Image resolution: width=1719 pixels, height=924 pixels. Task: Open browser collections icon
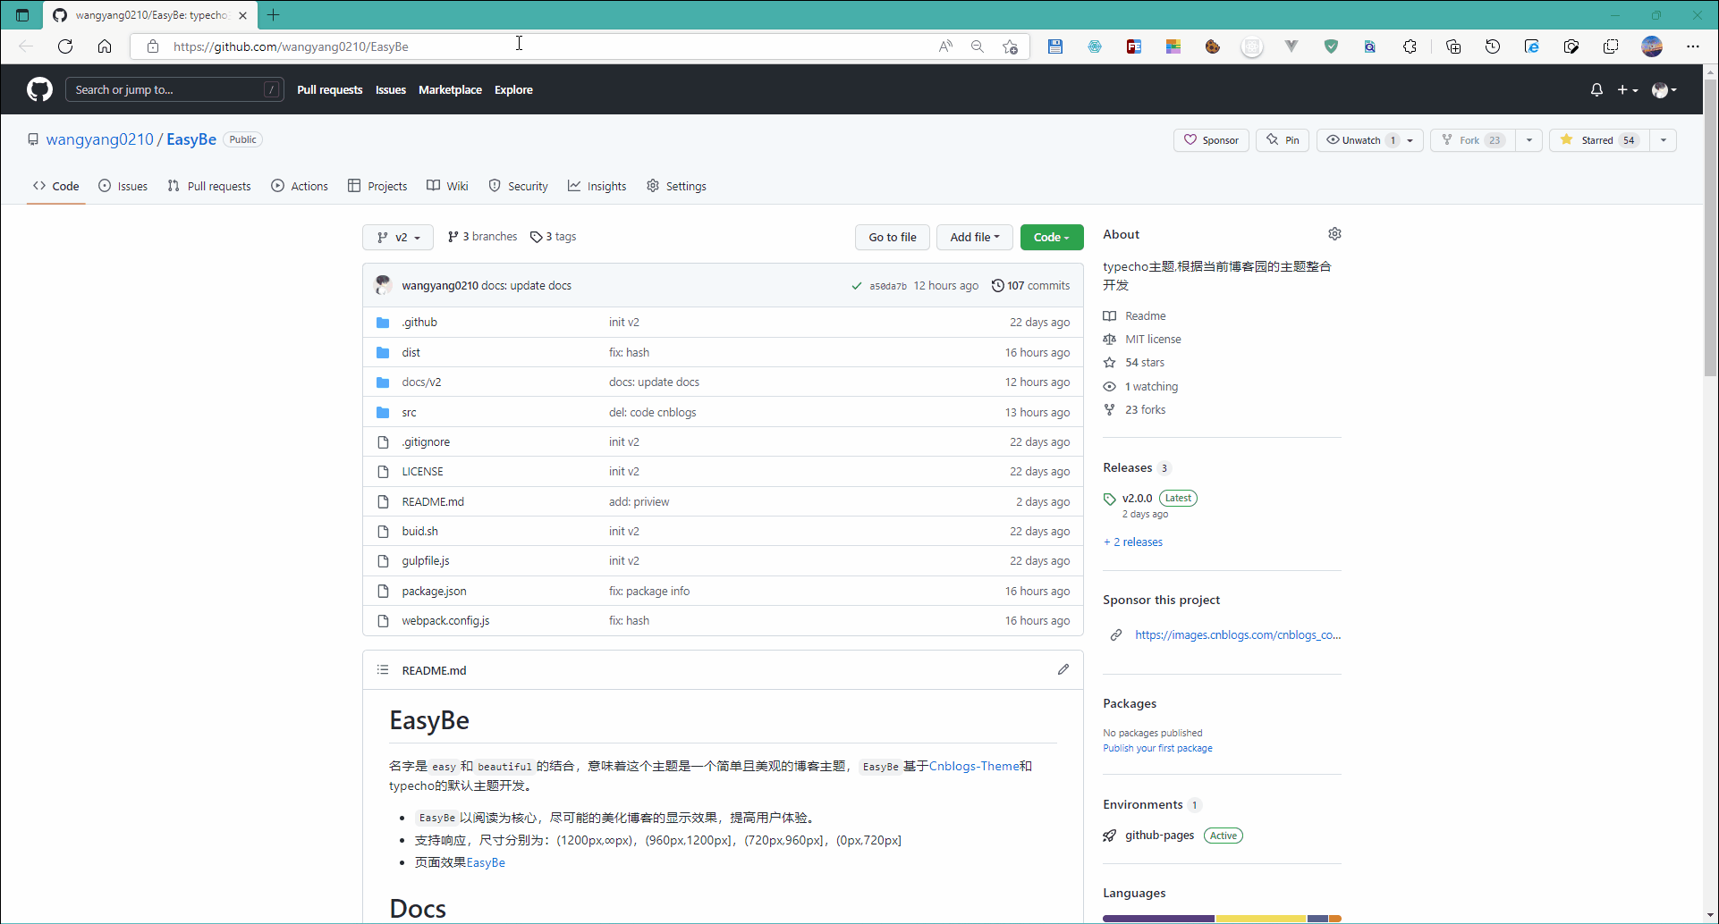(x=1453, y=46)
